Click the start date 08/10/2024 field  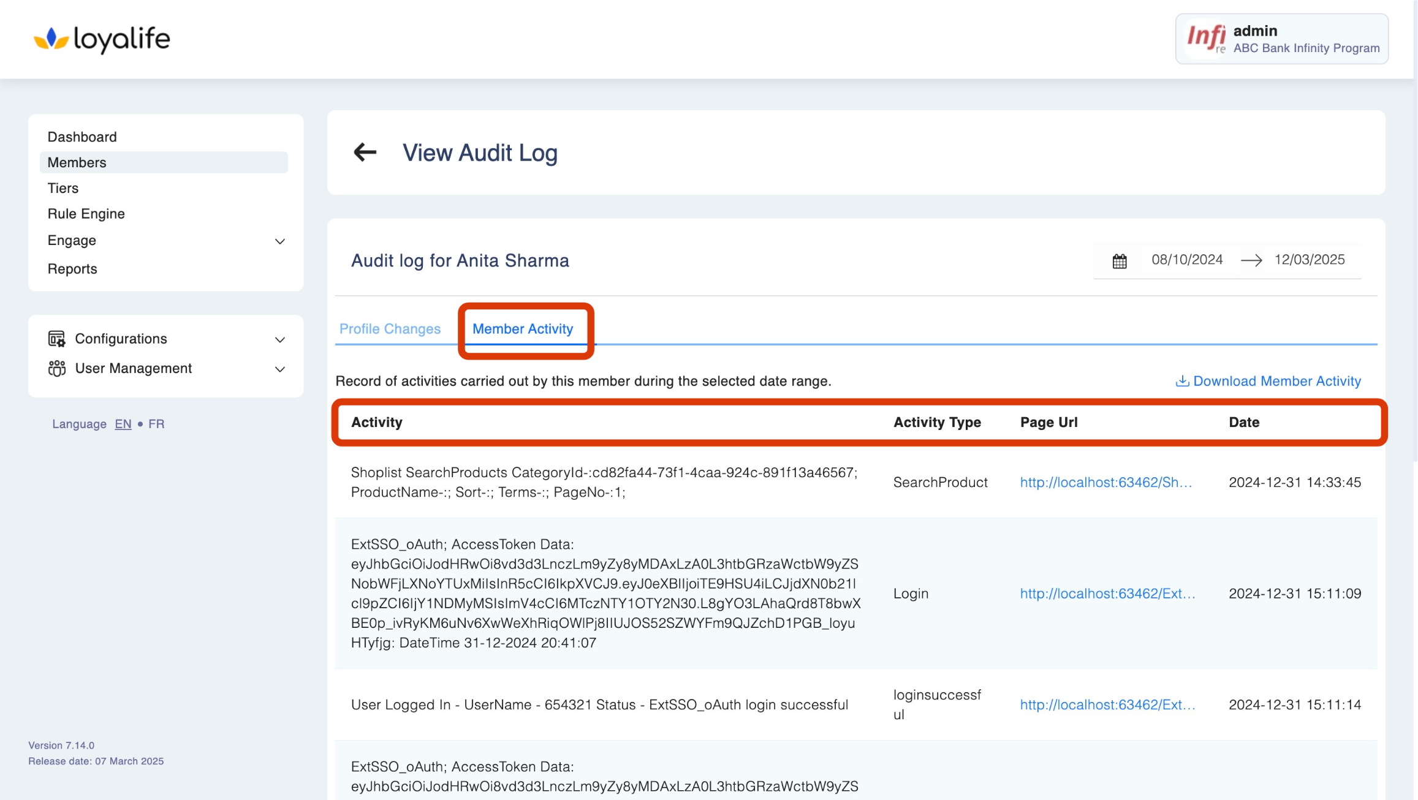tap(1186, 260)
